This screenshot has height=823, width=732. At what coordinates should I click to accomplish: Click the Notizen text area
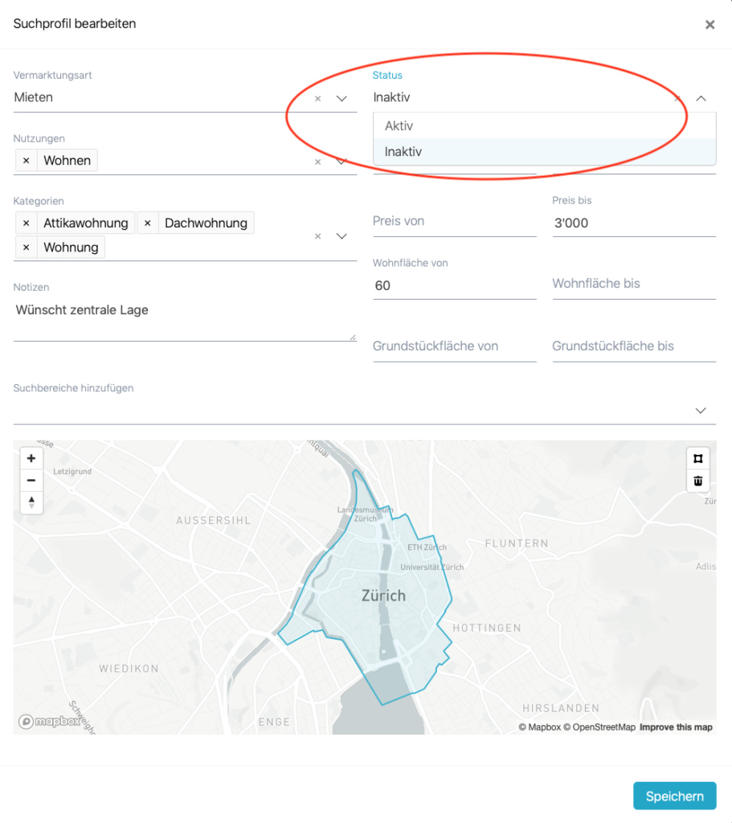pyautogui.click(x=184, y=317)
